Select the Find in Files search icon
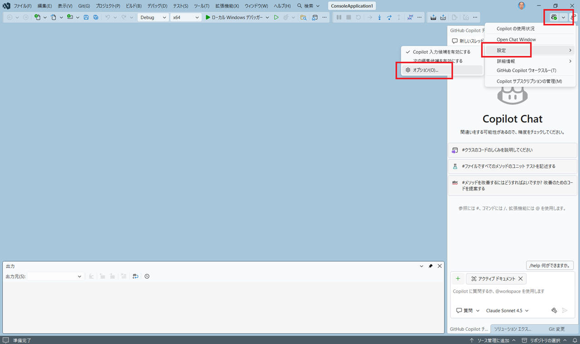580x344 pixels. coord(303,17)
